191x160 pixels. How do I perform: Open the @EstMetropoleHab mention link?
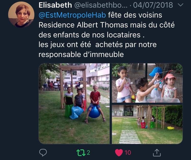pyautogui.click(x=72, y=15)
